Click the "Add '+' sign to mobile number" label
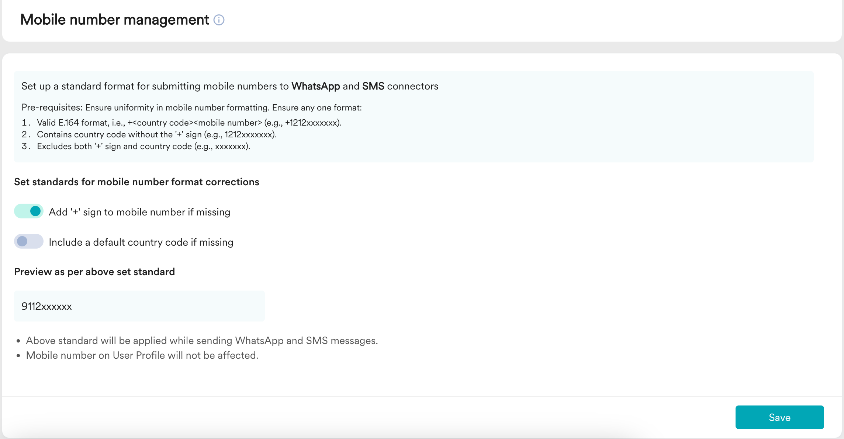844x439 pixels. tap(139, 212)
